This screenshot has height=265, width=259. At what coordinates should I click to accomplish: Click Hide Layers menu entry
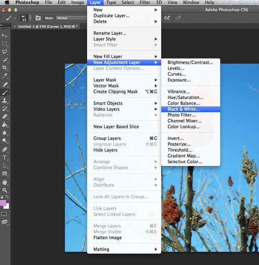(x=124, y=150)
